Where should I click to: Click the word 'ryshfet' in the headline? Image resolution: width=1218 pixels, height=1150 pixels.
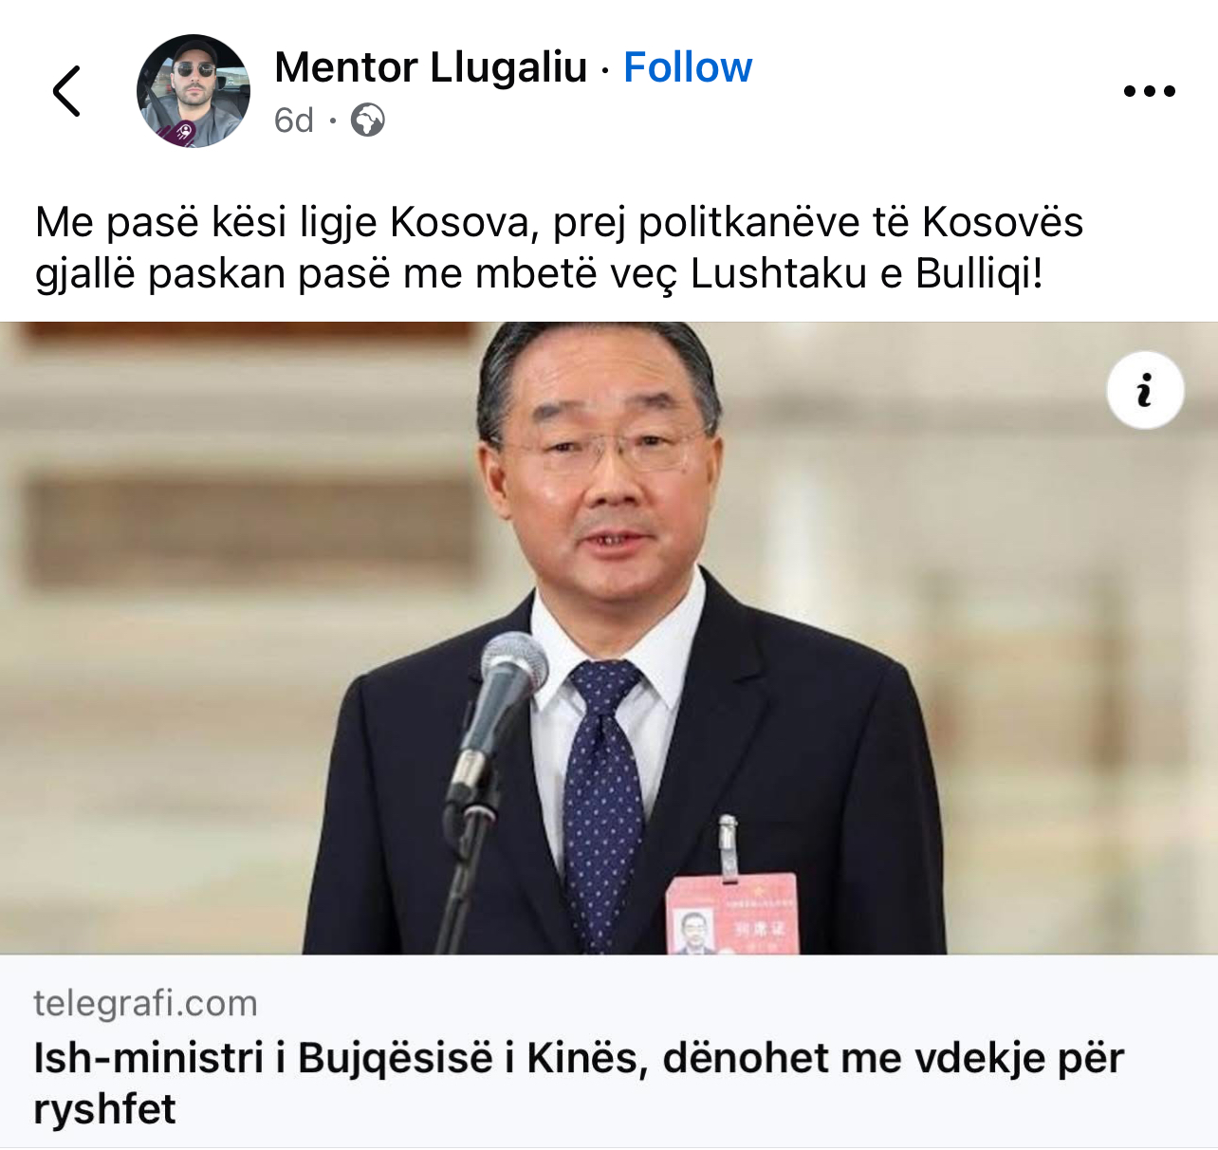[x=104, y=1109]
